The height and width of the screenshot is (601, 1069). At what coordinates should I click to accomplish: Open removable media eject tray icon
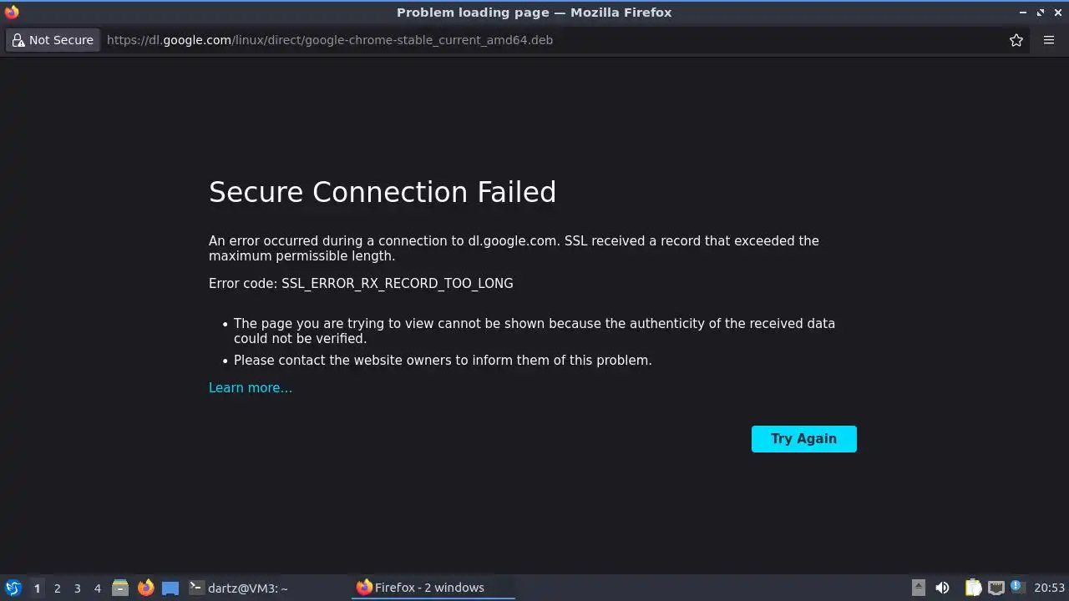(918, 588)
